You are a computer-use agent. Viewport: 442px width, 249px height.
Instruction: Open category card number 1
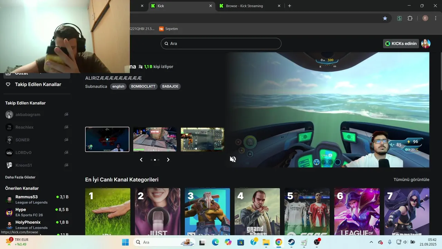[x=108, y=212]
